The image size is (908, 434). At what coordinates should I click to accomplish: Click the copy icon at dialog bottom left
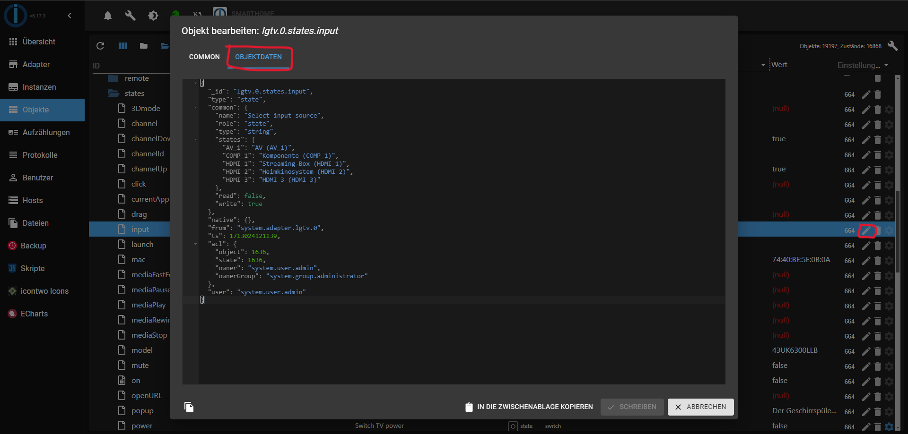[x=189, y=407]
